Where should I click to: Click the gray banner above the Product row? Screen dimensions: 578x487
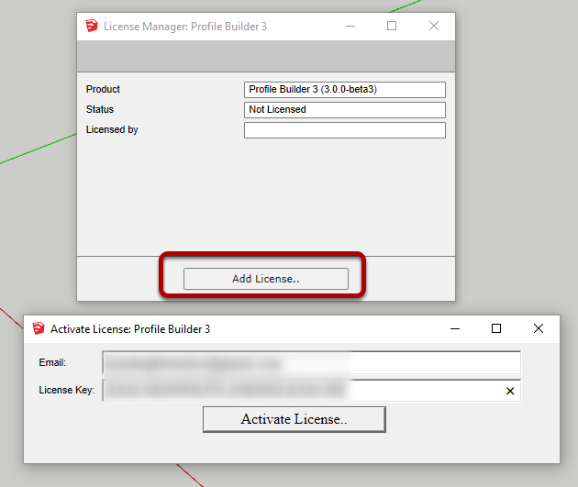[266, 58]
